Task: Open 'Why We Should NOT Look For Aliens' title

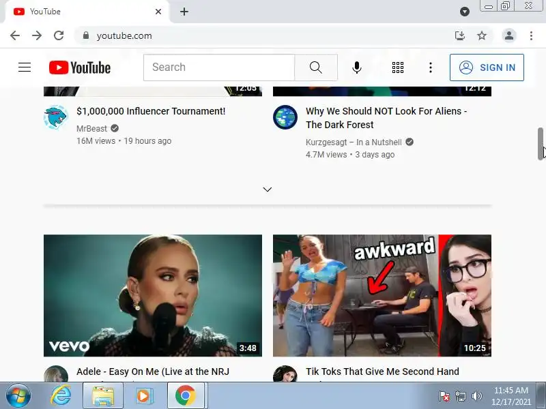Action: [386, 118]
